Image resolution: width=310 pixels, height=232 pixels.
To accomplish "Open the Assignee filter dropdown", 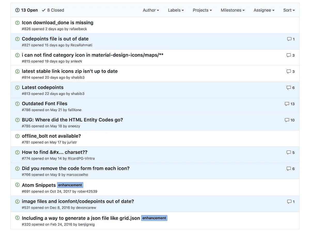I will pyautogui.click(x=264, y=10).
